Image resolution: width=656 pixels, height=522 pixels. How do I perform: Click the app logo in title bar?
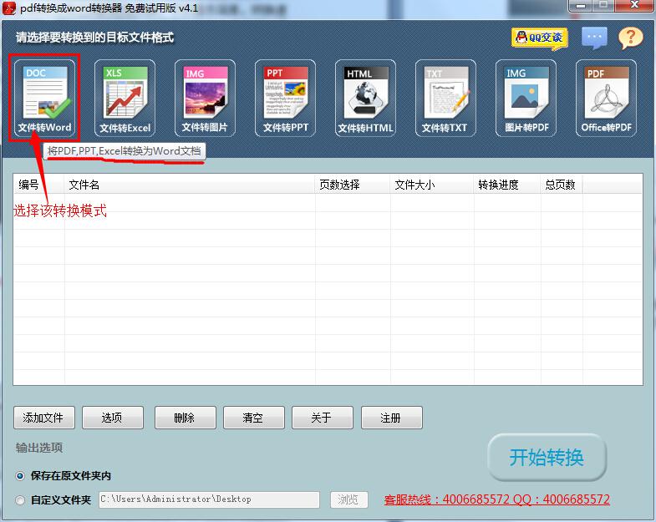(9, 8)
